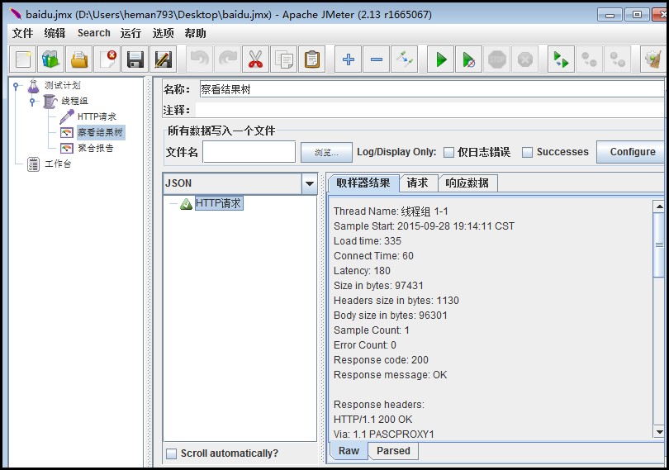Tick the Successes checkbox

pos(527,152)
